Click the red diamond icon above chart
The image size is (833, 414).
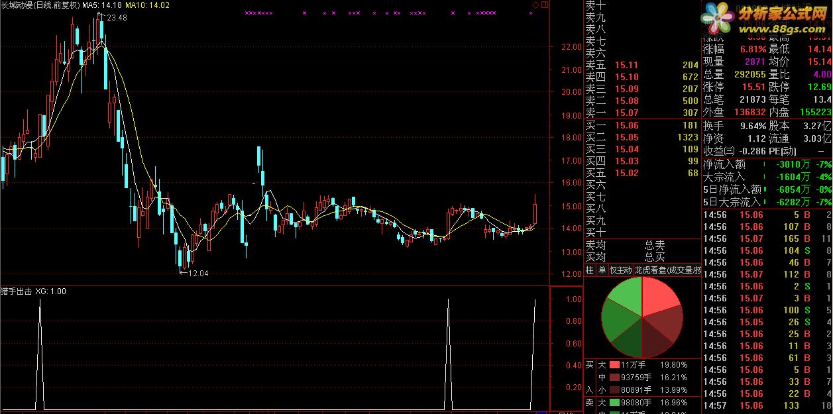point(535,5)
